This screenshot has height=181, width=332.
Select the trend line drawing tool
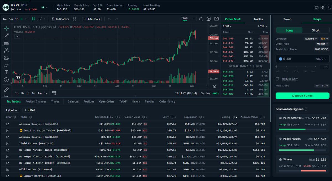click(6, 36)
